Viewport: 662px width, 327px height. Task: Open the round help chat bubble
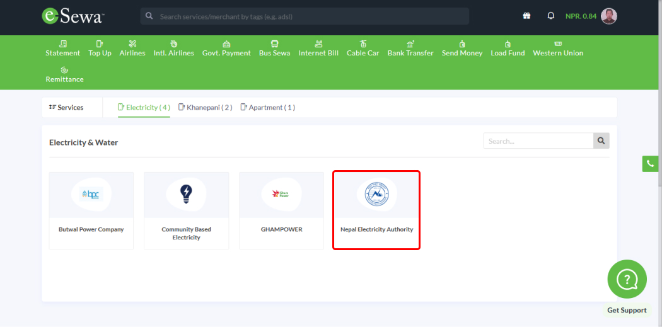click(x=627, y=279)
